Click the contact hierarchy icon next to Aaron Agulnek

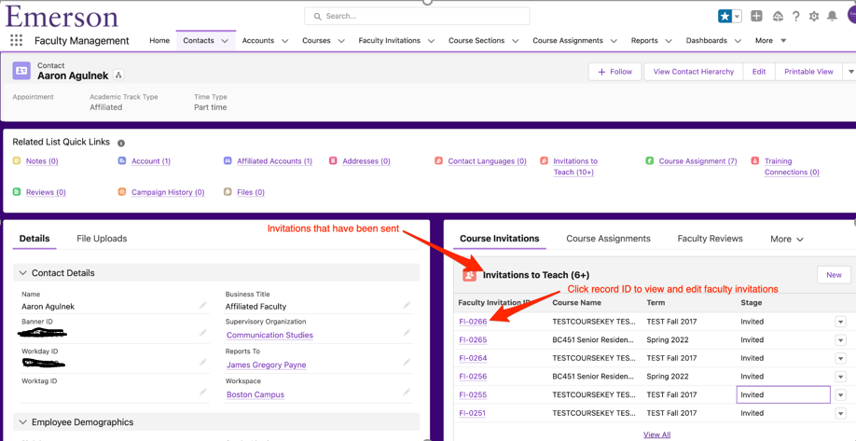(x=119, y=76)
